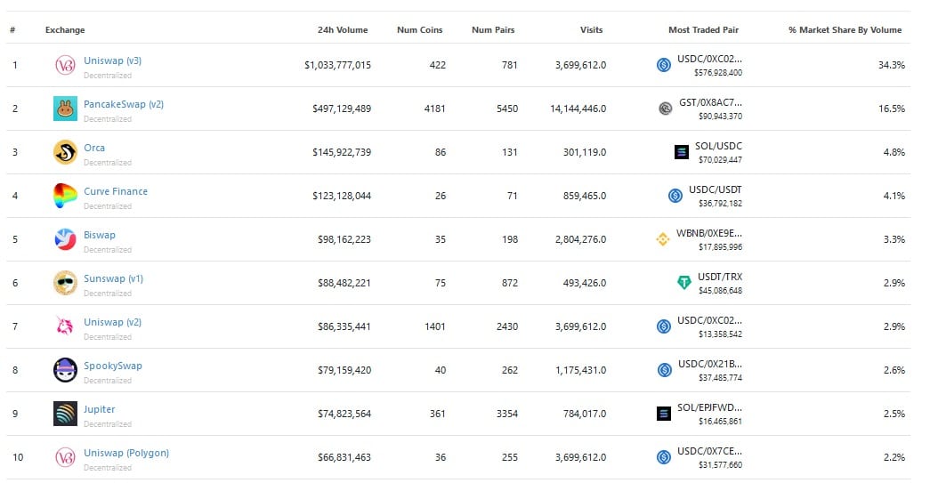This screenshot has height=483, width=930.
Task: Select the SOL/EPJFWD... pair text
Action: [x=710, y=407]
